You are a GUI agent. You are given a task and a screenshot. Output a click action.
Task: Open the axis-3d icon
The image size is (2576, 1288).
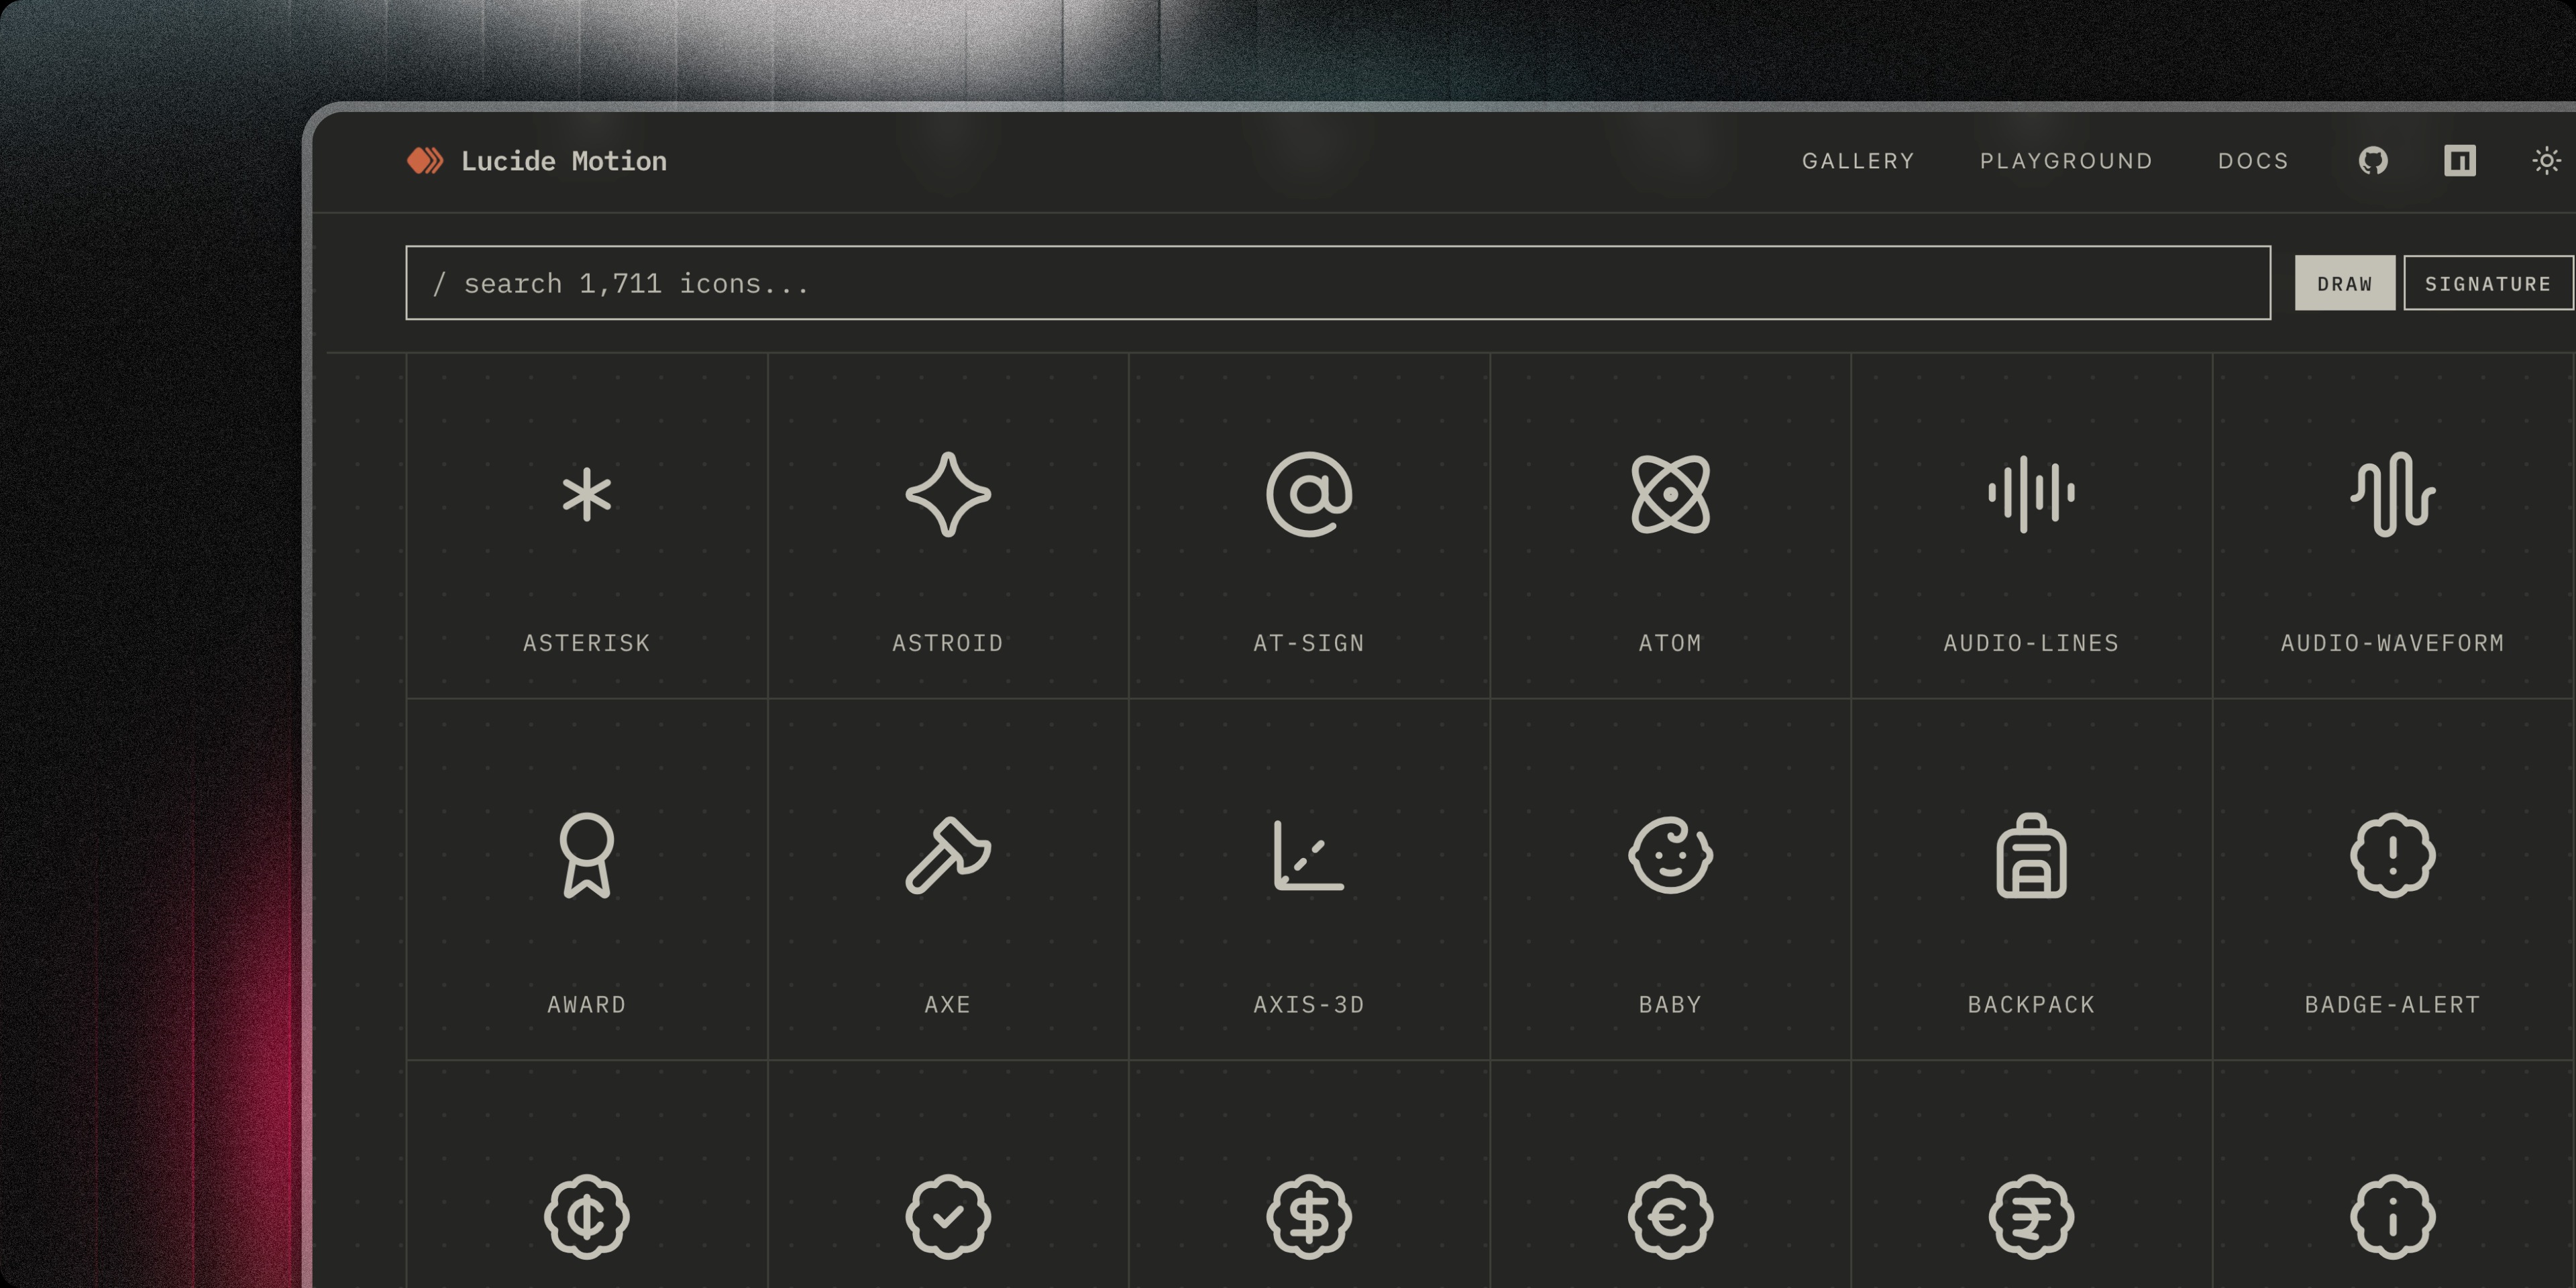[1309, 856]
